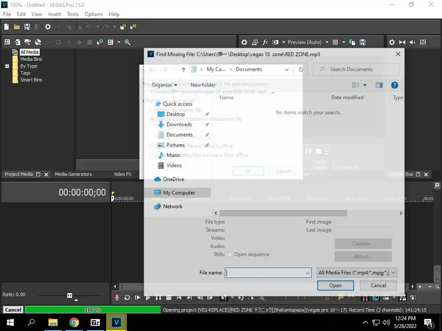Click Play From Start transport button
This screenshot has width=442, height=331.
point(137,297)
